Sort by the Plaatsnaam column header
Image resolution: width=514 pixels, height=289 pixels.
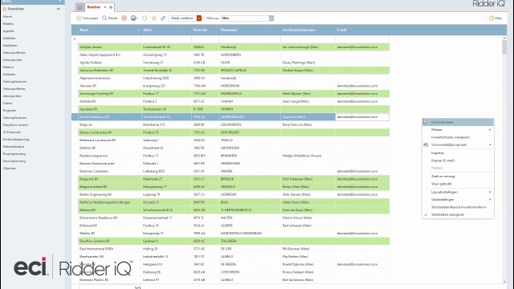pos(250,30)
